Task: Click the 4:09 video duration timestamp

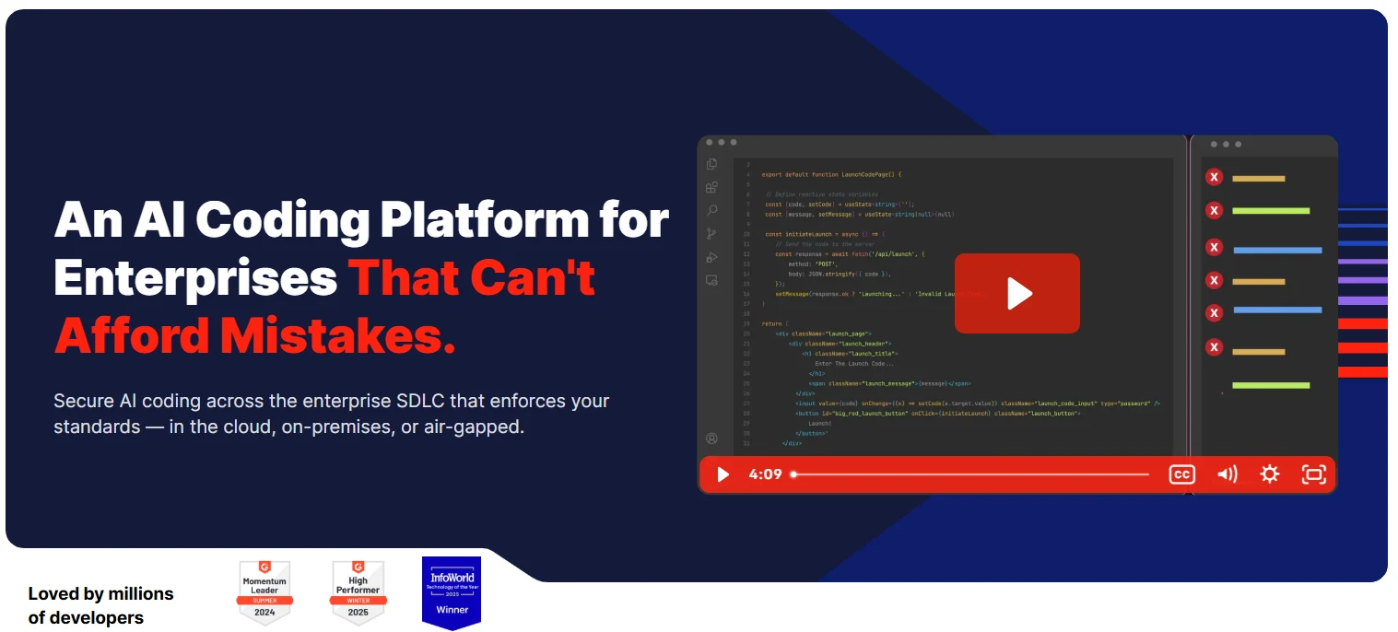Action: coord(765,474)
